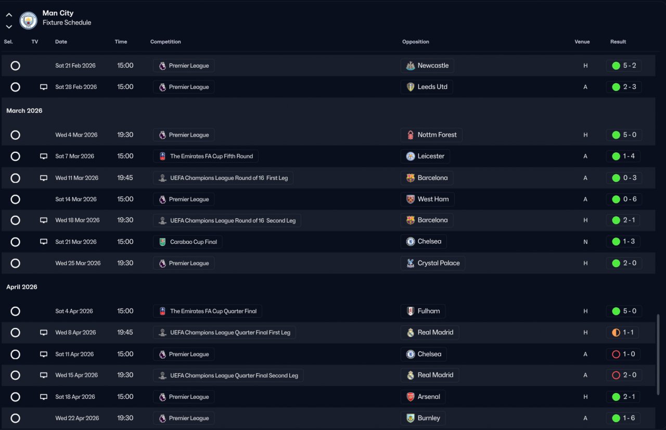Viewport: 666px width, 430px height.
Task: Sort fixtures by the Competition column header
Action: pyautogui.click(x=165, y=42)
